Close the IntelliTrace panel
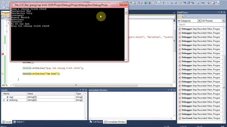The width and height of the screenshot is (227, 127). pyautogui.click(x=224, y=13)
